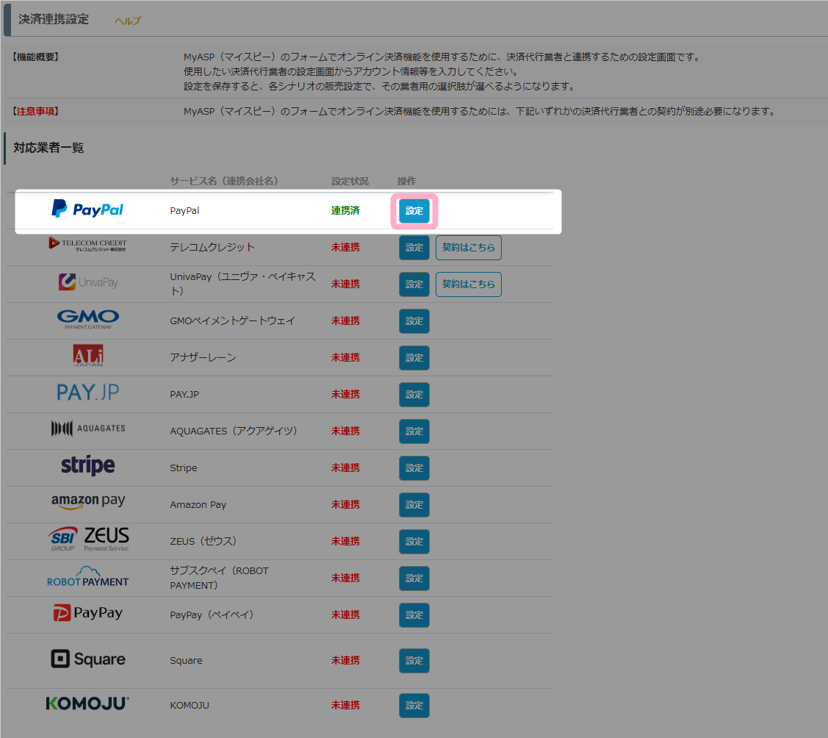
Task: Click the KOMOJU logo
Action: click(x=87, y=704)
